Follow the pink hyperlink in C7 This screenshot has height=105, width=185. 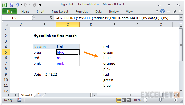61,64
